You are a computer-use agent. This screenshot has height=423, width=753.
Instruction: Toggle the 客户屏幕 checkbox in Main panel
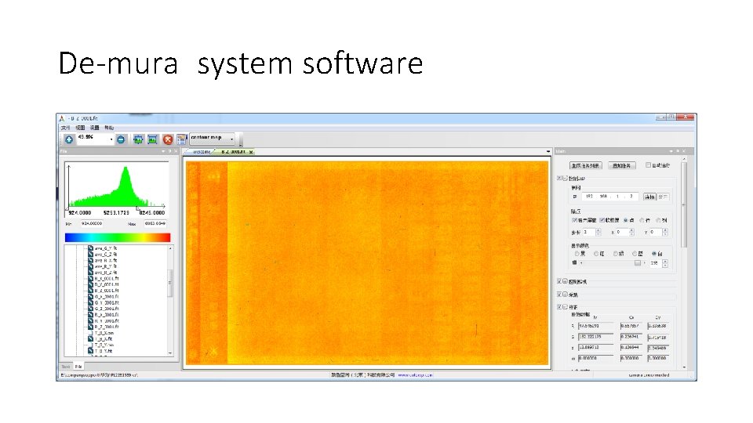tap(574, 220)
